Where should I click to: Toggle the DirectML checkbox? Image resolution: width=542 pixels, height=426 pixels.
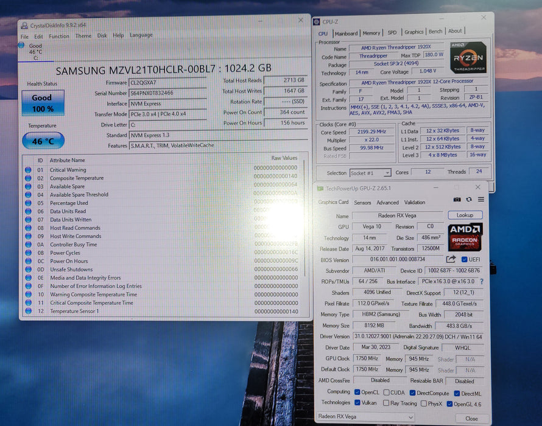tap(457, 394)
